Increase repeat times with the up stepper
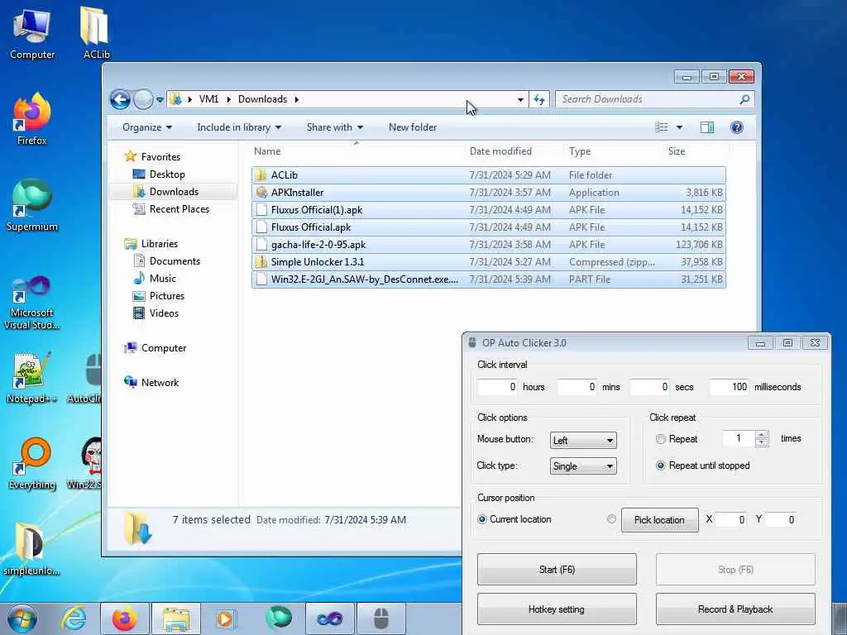The width and height of the screenshot is (847, 635). pos(762,435)
